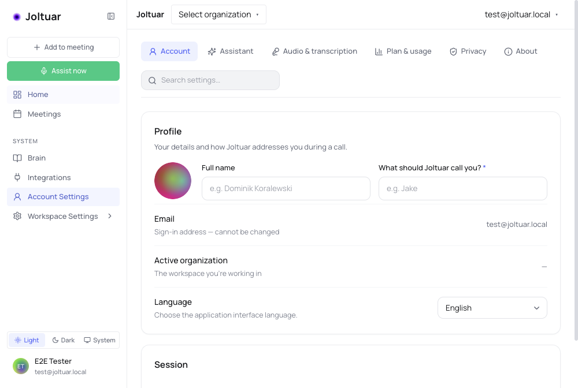Click the Search settings input
This screenshot has height=388, width=578.
[210, 80]
